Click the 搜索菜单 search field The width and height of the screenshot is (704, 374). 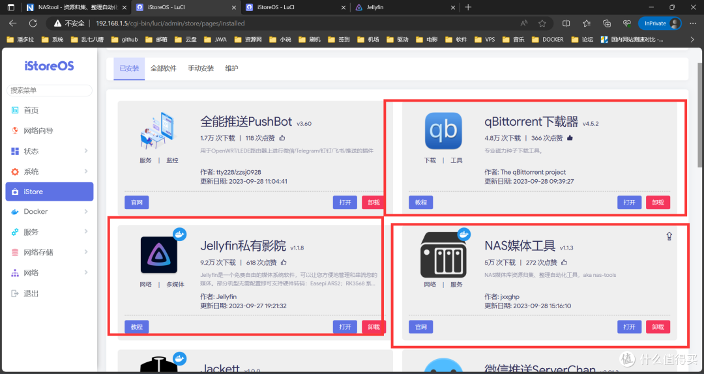pos(50,91)
